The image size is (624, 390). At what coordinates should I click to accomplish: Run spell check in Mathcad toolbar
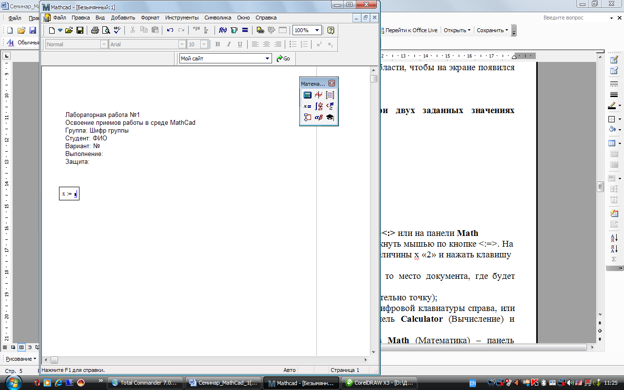tap(117, 30)
